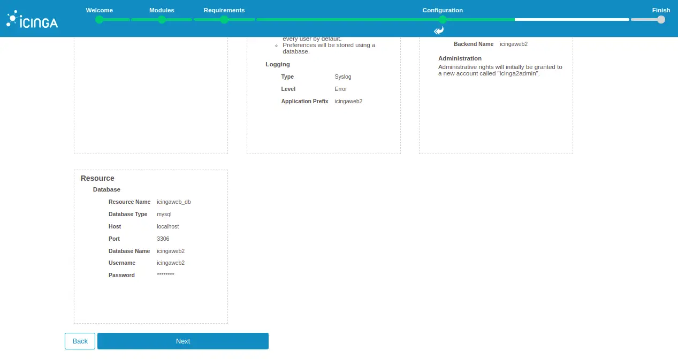Click the port value 3306
Screen dimensions: 678x359
tap(163, 239)
